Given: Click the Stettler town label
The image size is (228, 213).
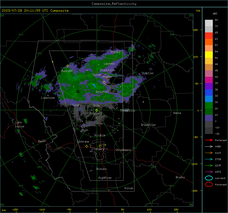Looking at the screenshot, I should pyautogui.click(x=148, y=73).
